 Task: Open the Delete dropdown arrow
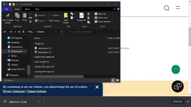tap(60, 15)
